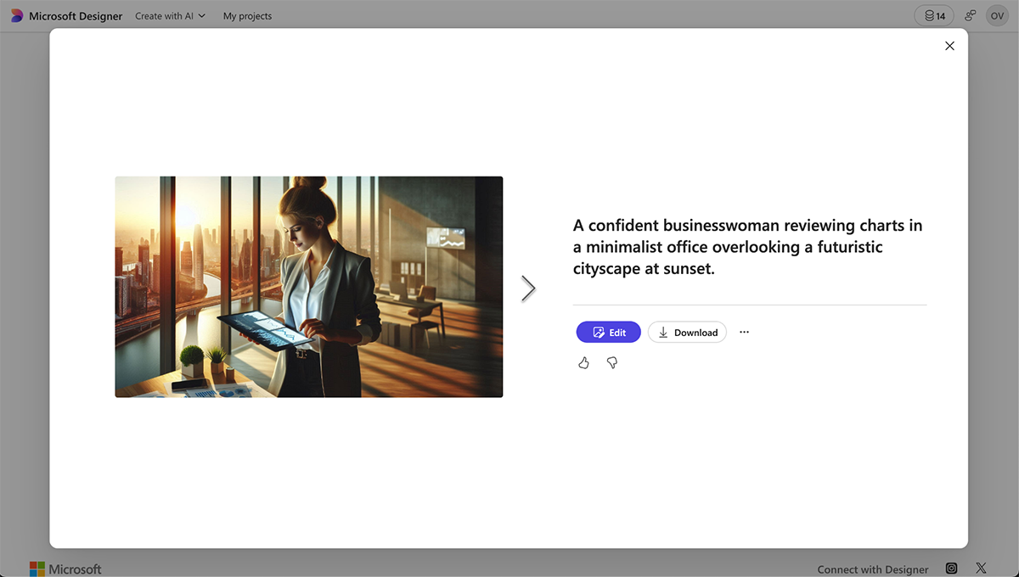The height and width of the screenshot is (577, 1019).
Task: Open the feedback icon in the top bar
Action: (x=970, y=15)
